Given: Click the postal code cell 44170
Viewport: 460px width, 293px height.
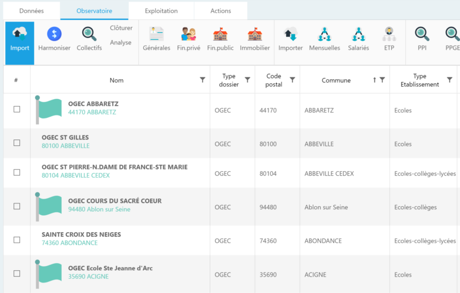Looking at the screenshot, I should pyautogui.click(x=268, y=110).
